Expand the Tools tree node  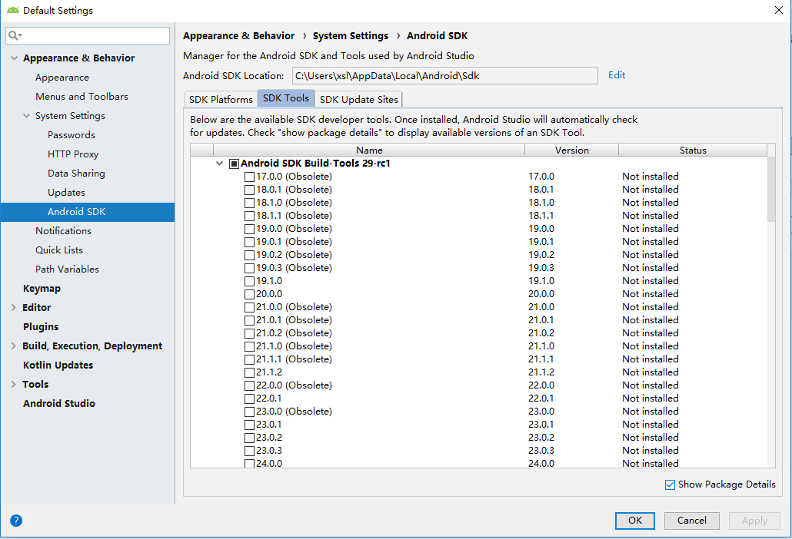14,384
